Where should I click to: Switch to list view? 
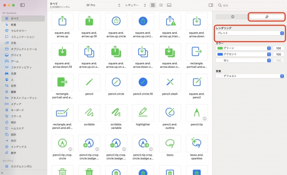point(161,5)
